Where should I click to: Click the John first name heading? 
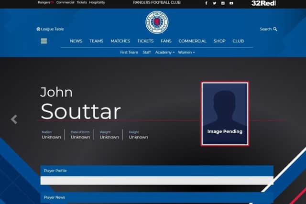[x=56, y=92]
